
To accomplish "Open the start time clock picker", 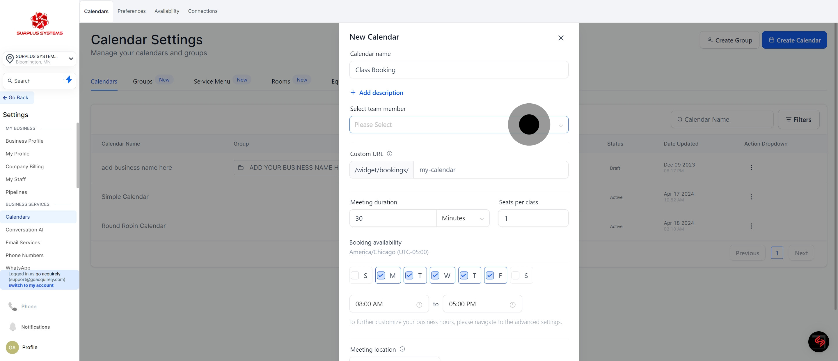I will click(419, 304).
